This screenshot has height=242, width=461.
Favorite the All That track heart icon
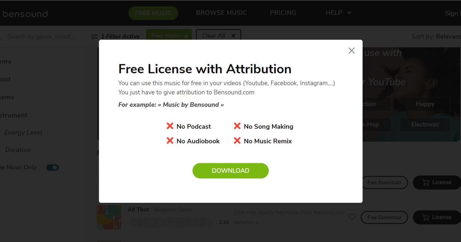(352, 217)
